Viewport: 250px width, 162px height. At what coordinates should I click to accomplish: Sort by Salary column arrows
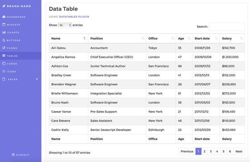point(242,38)
